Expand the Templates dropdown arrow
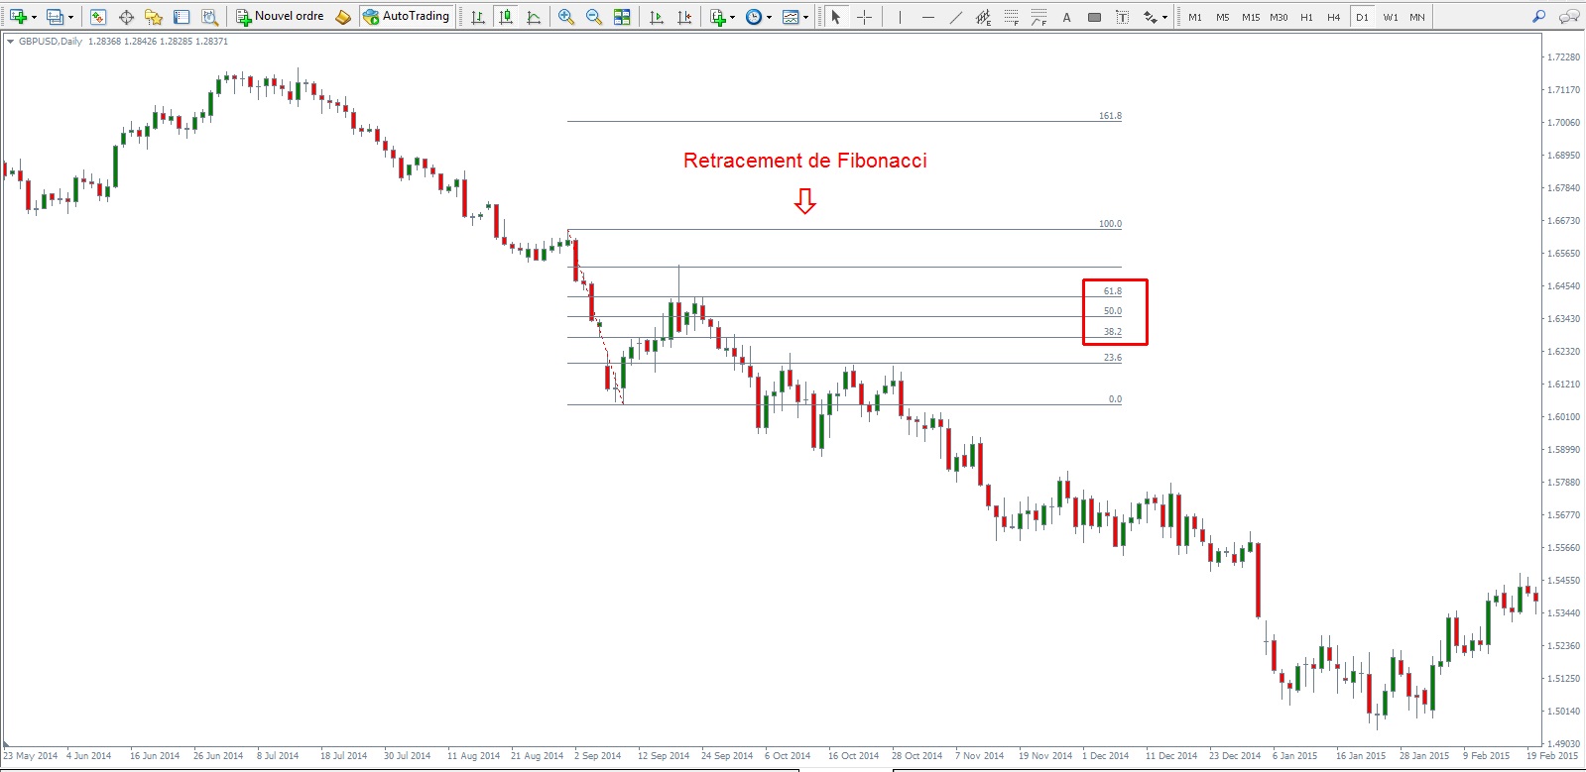Viewport: 1586px width, 772px height. pyautogui.click(x=805, y=17)
